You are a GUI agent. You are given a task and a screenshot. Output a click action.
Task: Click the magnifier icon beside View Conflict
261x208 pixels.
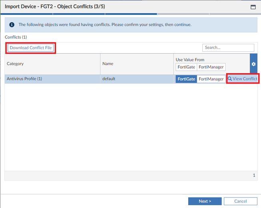click(x=230, y=79)
